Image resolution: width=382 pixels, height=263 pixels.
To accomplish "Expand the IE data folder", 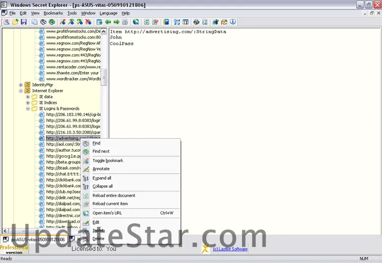I will (x=28, y=97).
